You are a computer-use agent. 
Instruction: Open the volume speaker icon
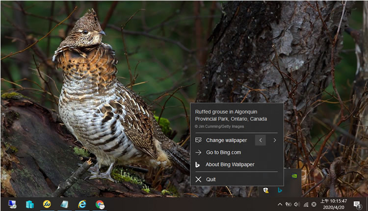(297, 205)
